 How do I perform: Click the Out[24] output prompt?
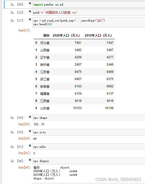[x=25, y=167]
